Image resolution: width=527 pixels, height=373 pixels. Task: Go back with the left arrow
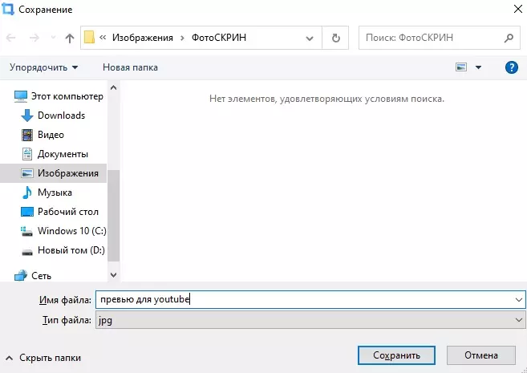tap(11, 38)
